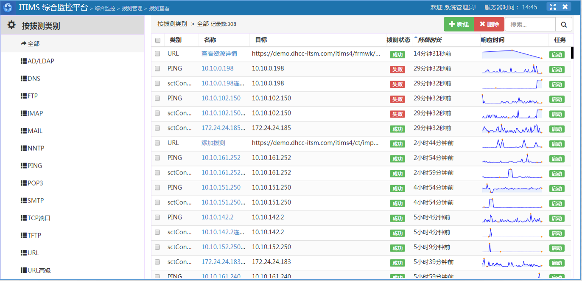The image size is (582, 281).
Task: Toggle fullscreen with the expand icon
Action: click(552, 7)
